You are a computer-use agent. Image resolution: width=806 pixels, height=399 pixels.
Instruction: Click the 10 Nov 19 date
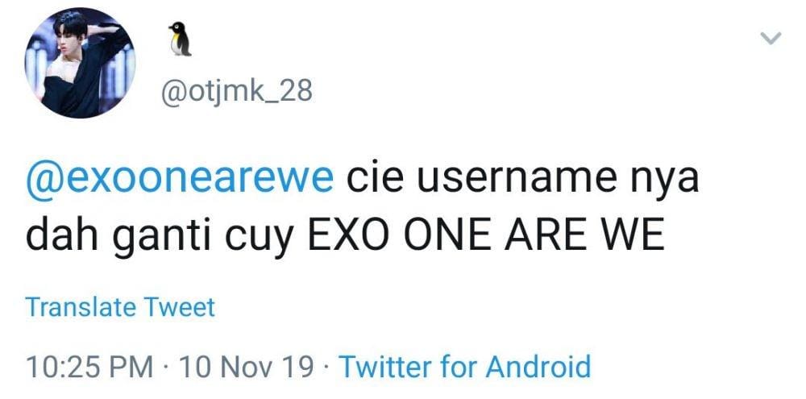click(247, 367)
